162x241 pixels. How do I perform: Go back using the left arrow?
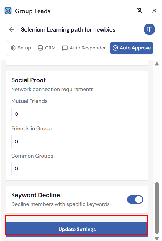[x=12, y=29]
